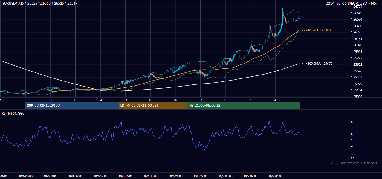Image resolution: width=382 pixels, height=179 pixels.
Task: Click the 10/6 22:00 bottom time label
Action: click(x=200, y=176)
